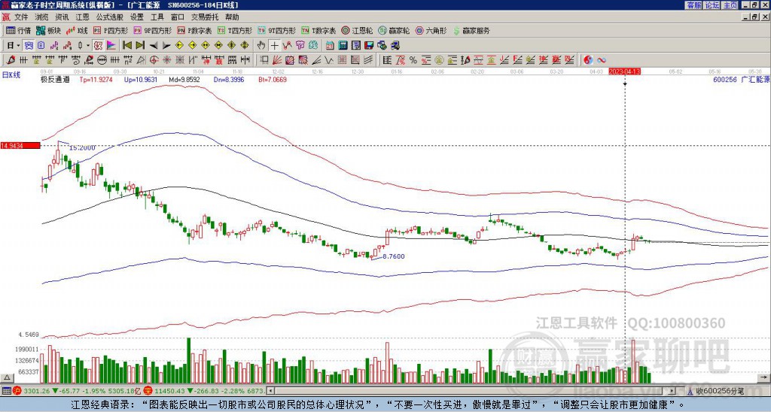Open the calculator icon
The width and height of the screenshot is (771, 412).
pyautogui.click(x=343, y=46)
